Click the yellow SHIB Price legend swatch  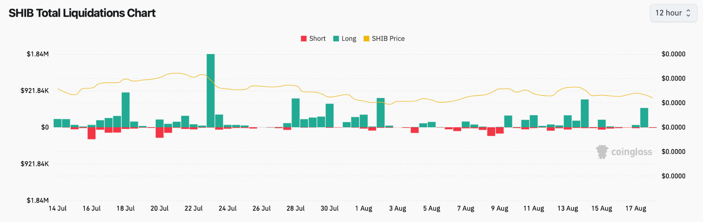coord(366,39)
